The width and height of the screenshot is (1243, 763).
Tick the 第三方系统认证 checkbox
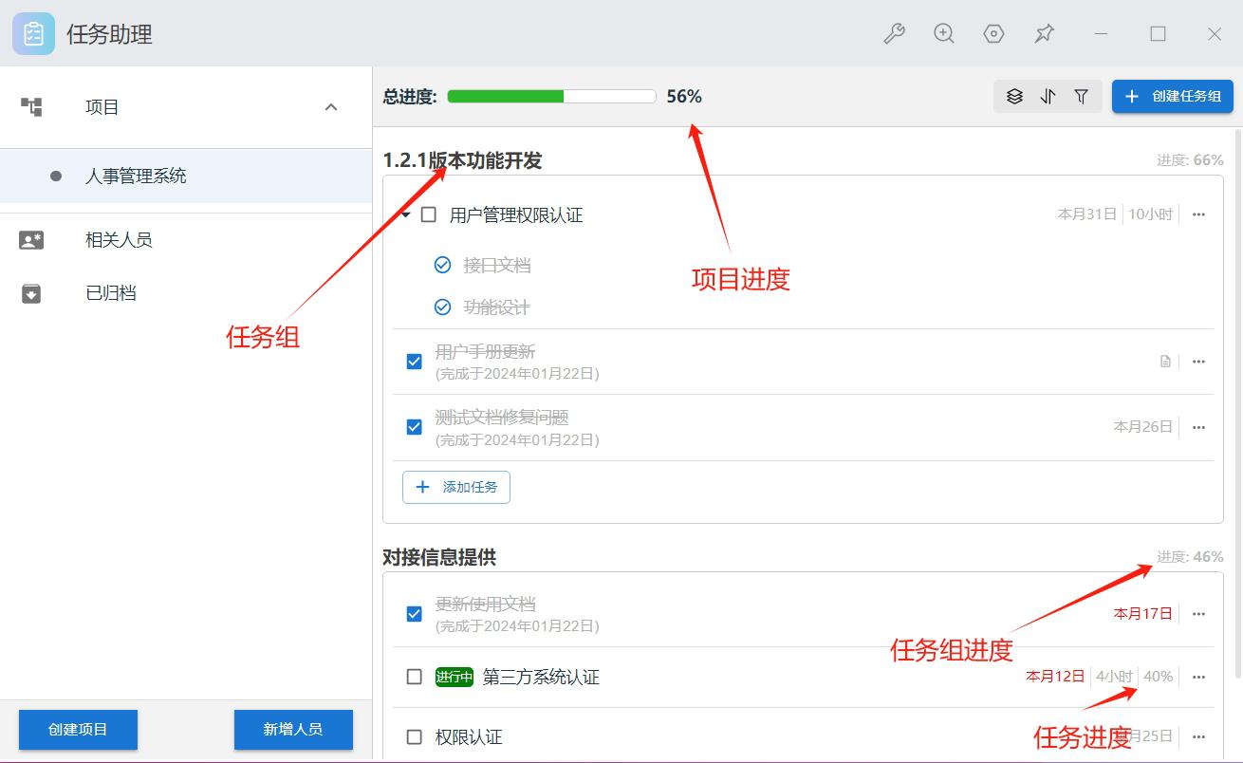click(414, 677)
